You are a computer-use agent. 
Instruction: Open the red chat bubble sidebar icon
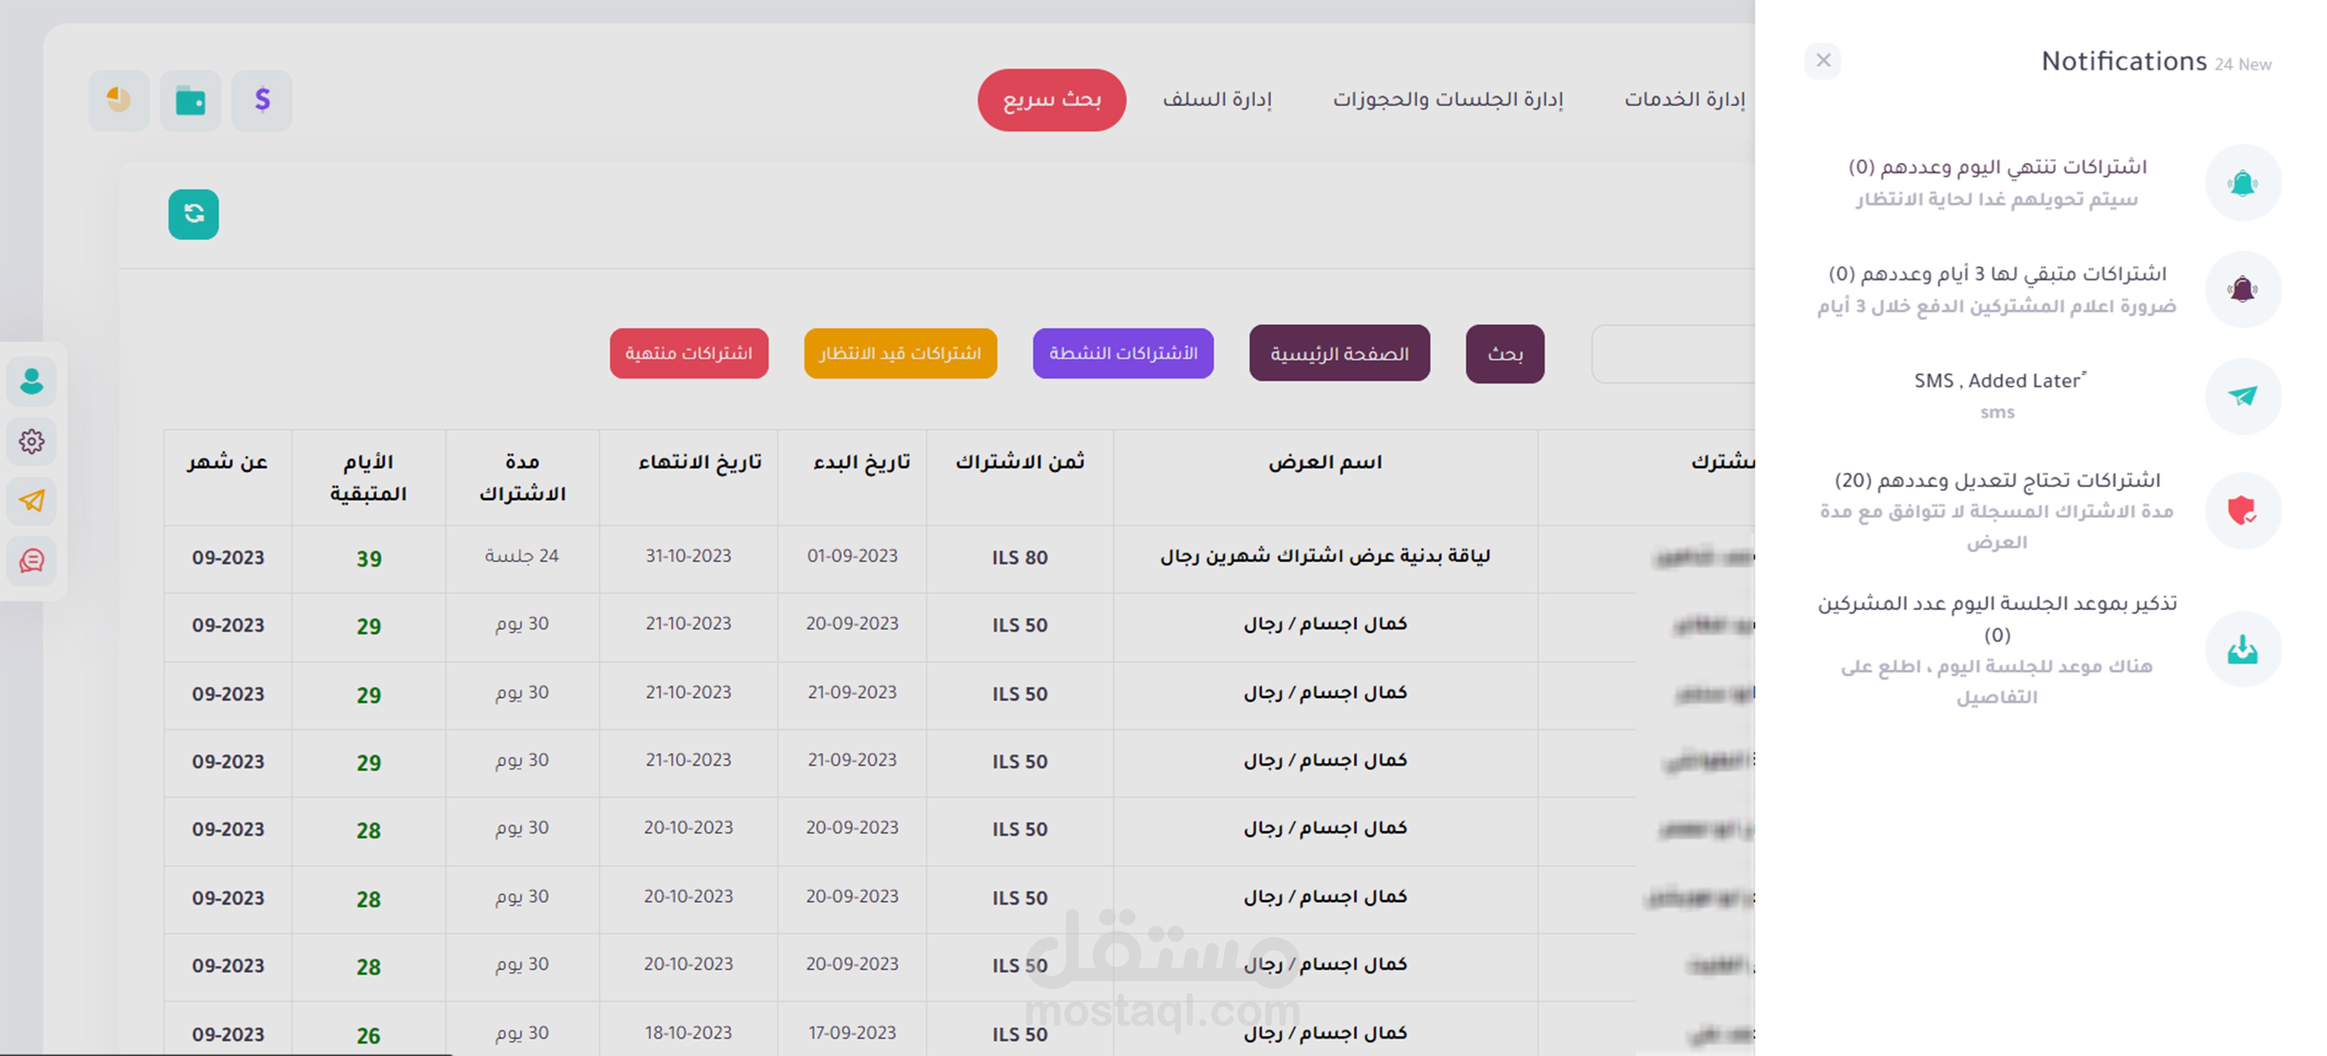(31, 561)
